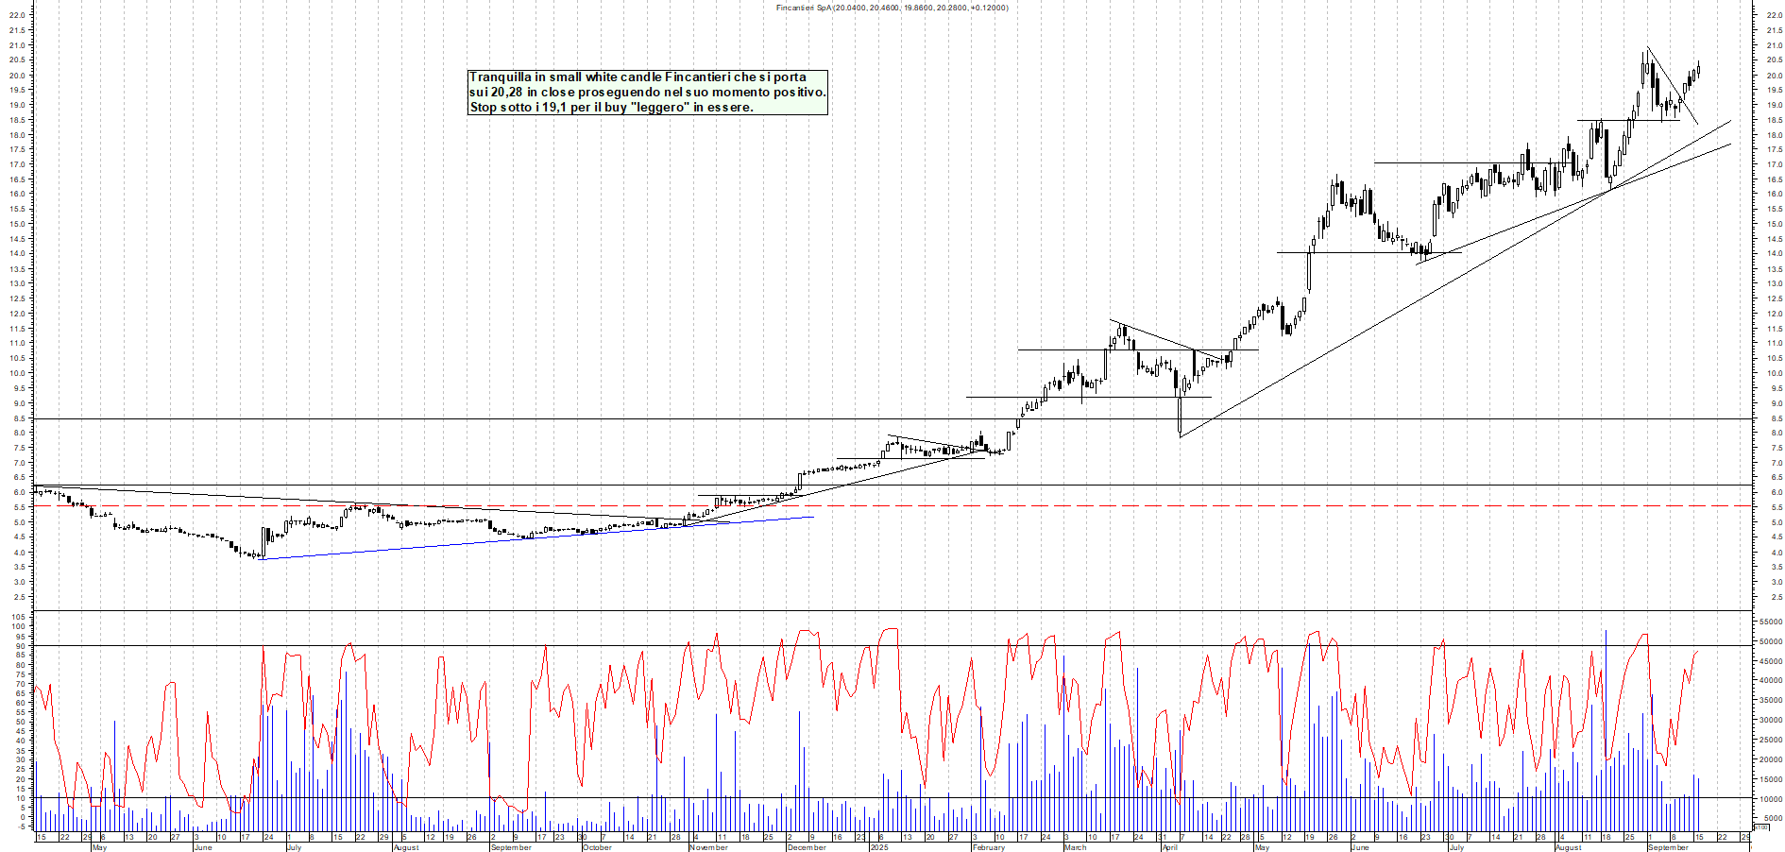
Task: Click the December label on the date axis
Action: [807, 847]
